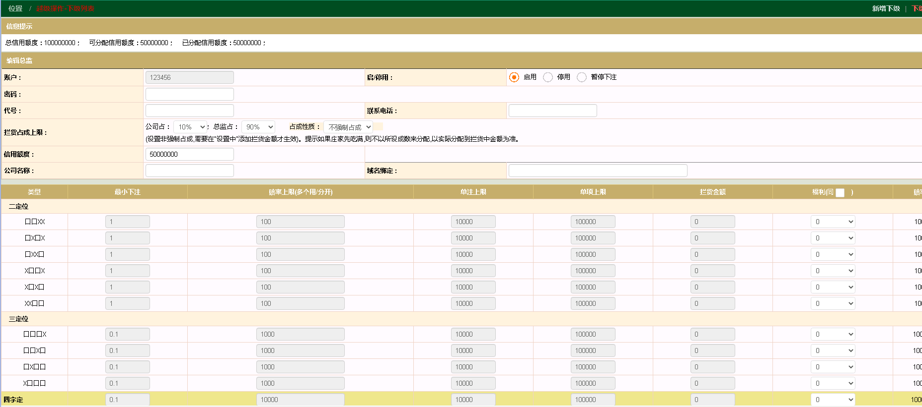The height and width of the screenshot is (407, 922).
Task: Click the 单项上限 column header
Action: coord(593,192)
